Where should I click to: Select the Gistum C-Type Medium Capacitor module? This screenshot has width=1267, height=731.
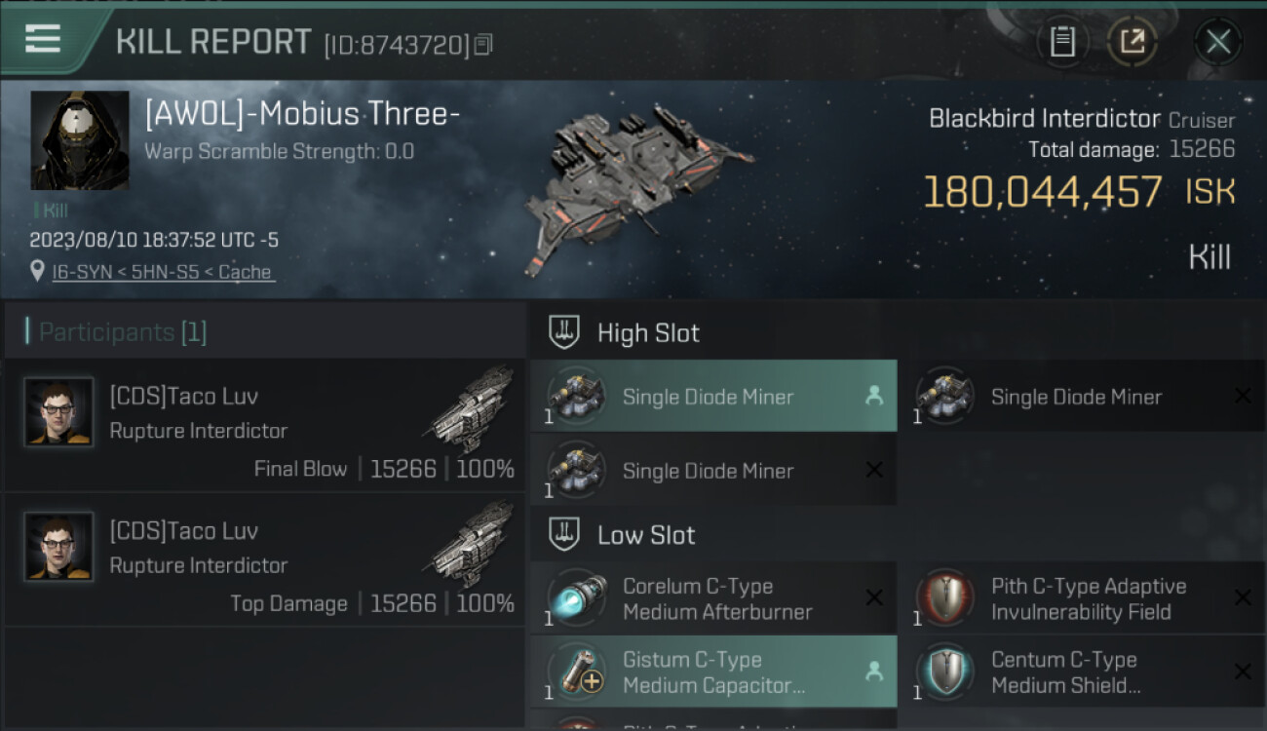[x=713, y=673]
